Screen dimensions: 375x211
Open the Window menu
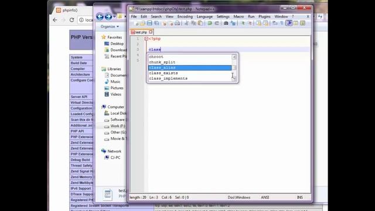click(x=281, y=16)
